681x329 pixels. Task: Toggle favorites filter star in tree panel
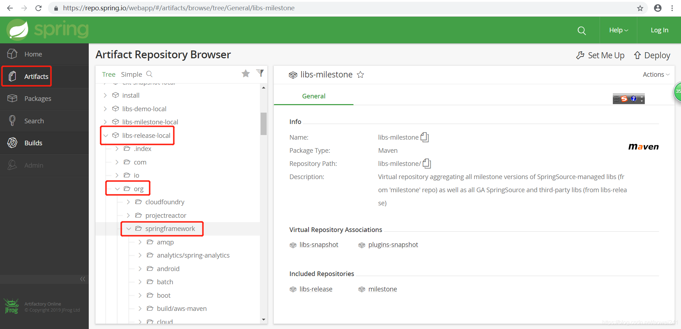pos(246,74)
